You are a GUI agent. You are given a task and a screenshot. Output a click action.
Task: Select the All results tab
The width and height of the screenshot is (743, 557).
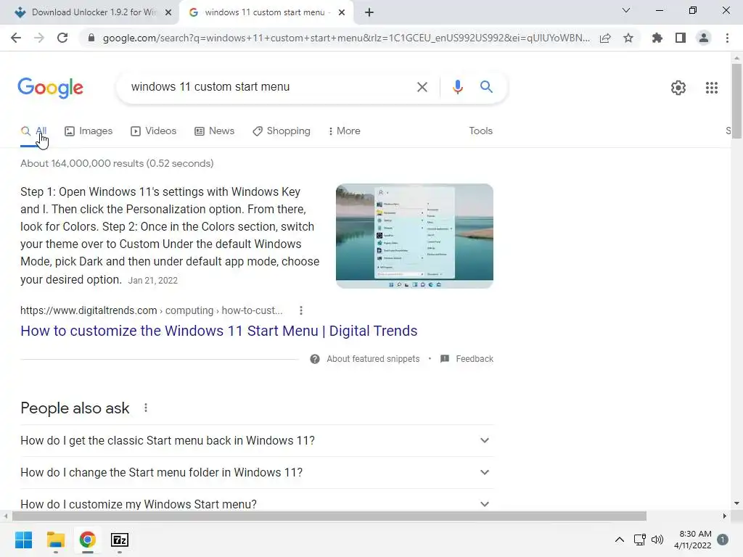[x=33, y=131]
